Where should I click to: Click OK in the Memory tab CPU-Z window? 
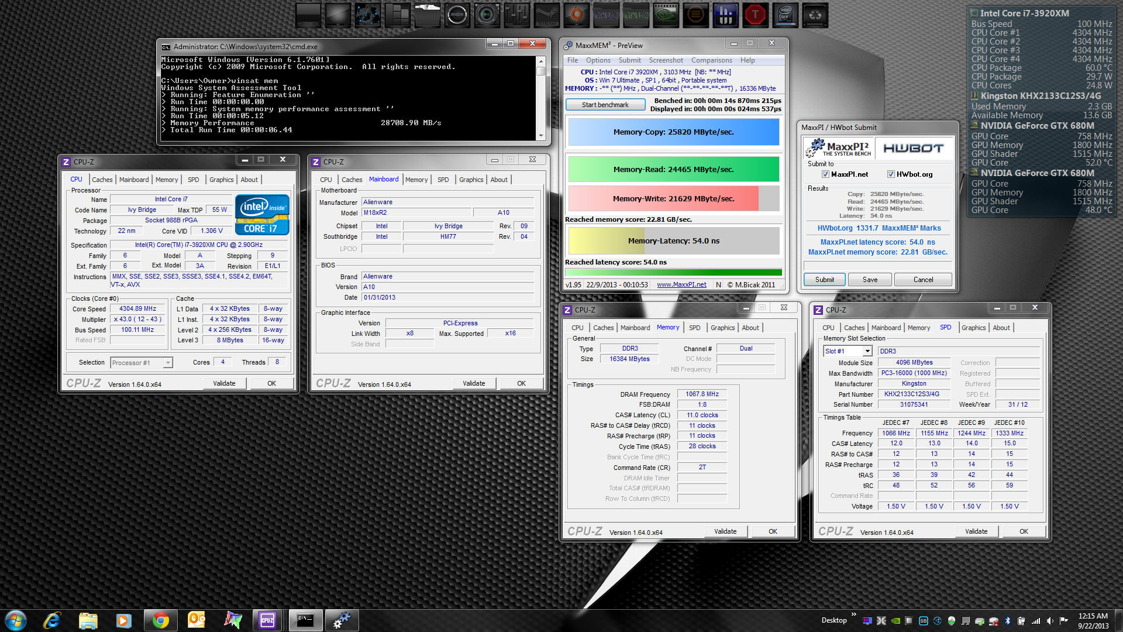coord(773,531)
